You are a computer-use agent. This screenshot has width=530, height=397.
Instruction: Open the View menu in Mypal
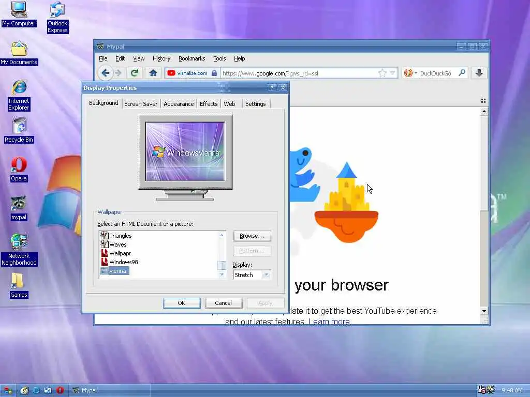(x=139, y=59)
